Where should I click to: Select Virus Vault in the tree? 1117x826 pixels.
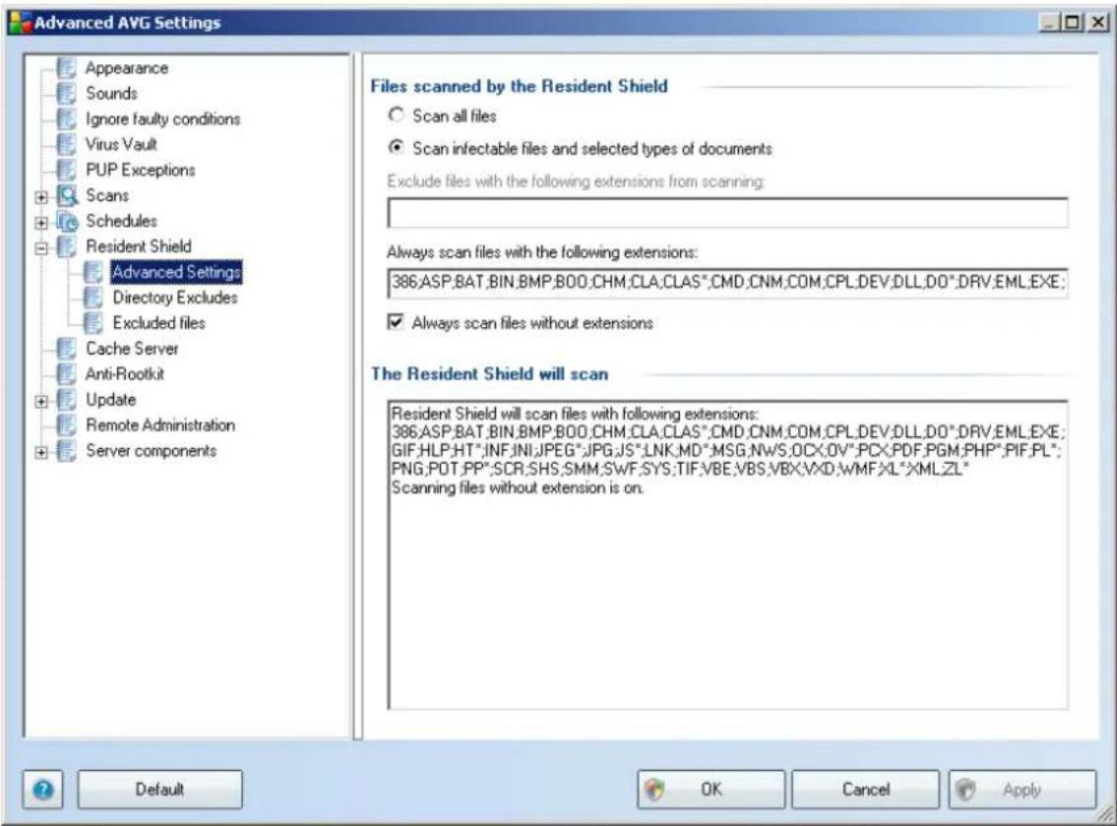point(121,144)
